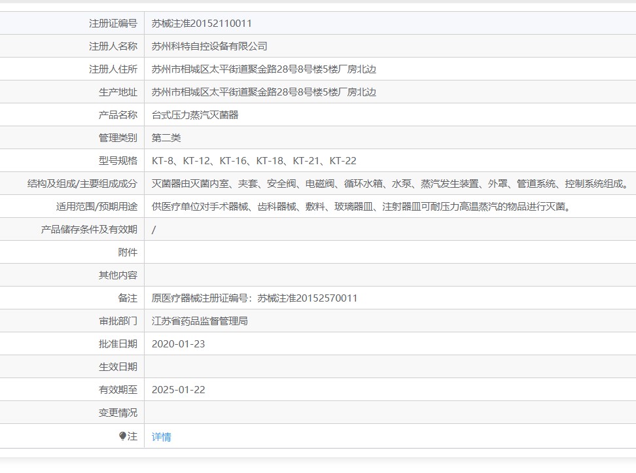Select the address value in the 注册人住所 row

[x=264, y=69]
